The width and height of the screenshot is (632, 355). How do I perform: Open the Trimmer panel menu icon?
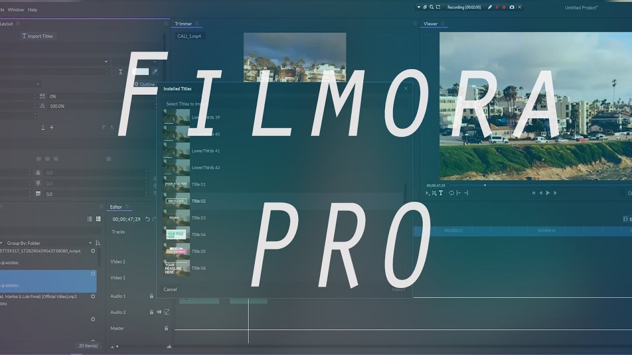[x=197, y=24]
